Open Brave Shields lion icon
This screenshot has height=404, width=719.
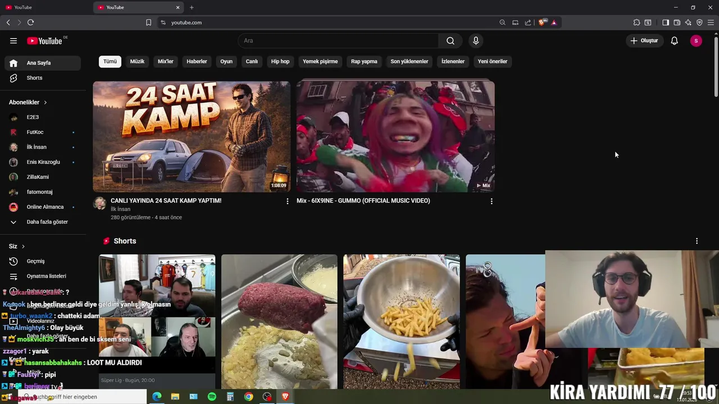pos(542,22)
